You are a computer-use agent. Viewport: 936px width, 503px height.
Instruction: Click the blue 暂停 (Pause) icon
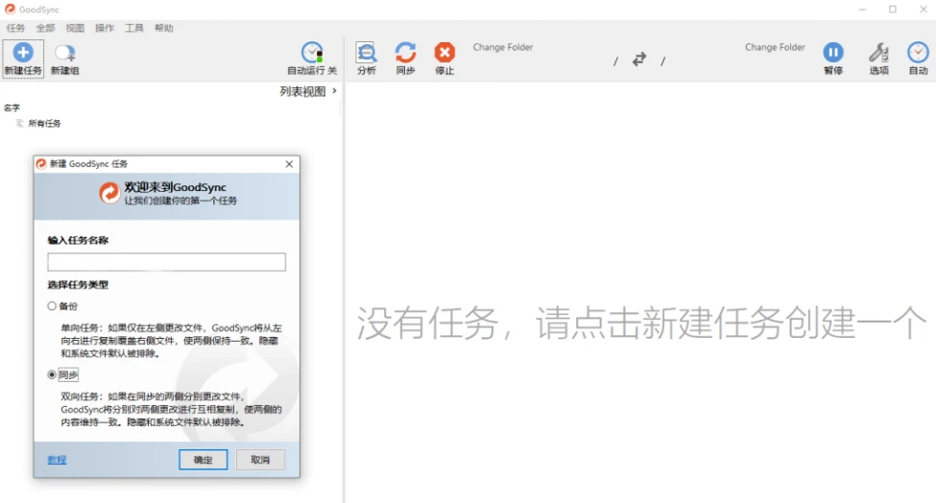click(832, 53)
